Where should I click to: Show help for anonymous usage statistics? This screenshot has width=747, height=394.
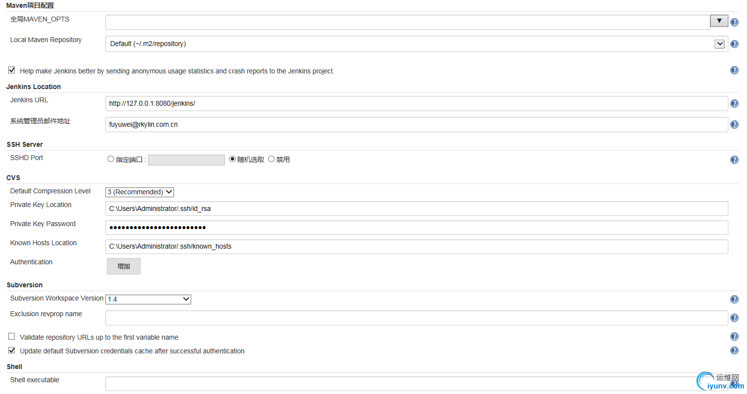pos(734,70)
